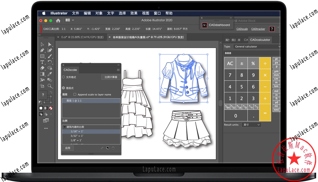This screenshot has width=318, height=182.
Task: Open the CADtracker link
Action: [x=258, y=29]
